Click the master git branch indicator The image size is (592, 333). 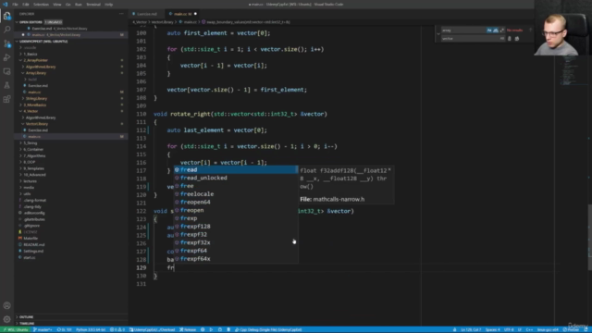(x=43, y=329)
